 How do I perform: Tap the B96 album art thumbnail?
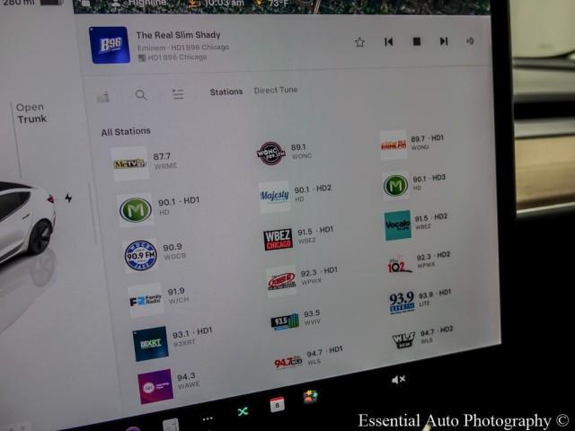pos(110,45)
